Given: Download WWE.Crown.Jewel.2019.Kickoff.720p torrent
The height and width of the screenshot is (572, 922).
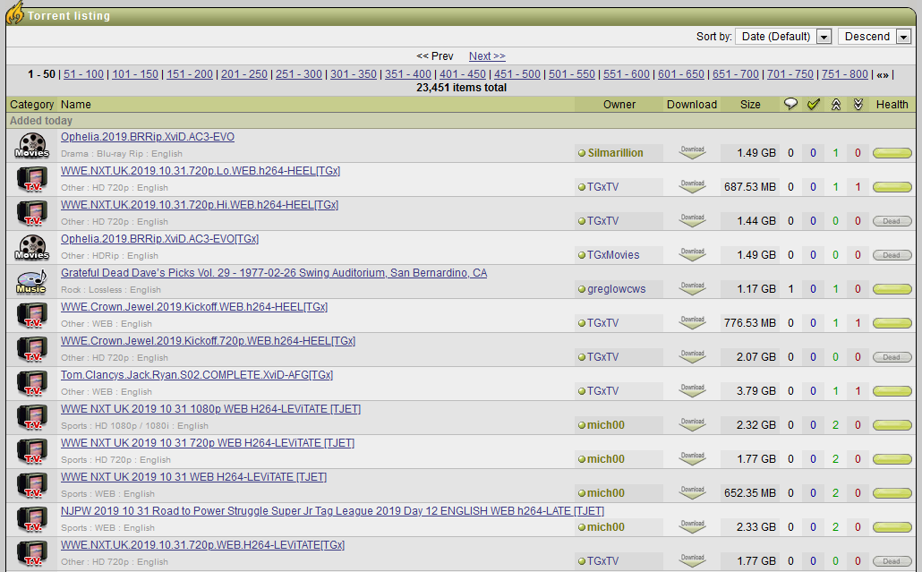Looking at the screenshot, I should click(692, 357).
